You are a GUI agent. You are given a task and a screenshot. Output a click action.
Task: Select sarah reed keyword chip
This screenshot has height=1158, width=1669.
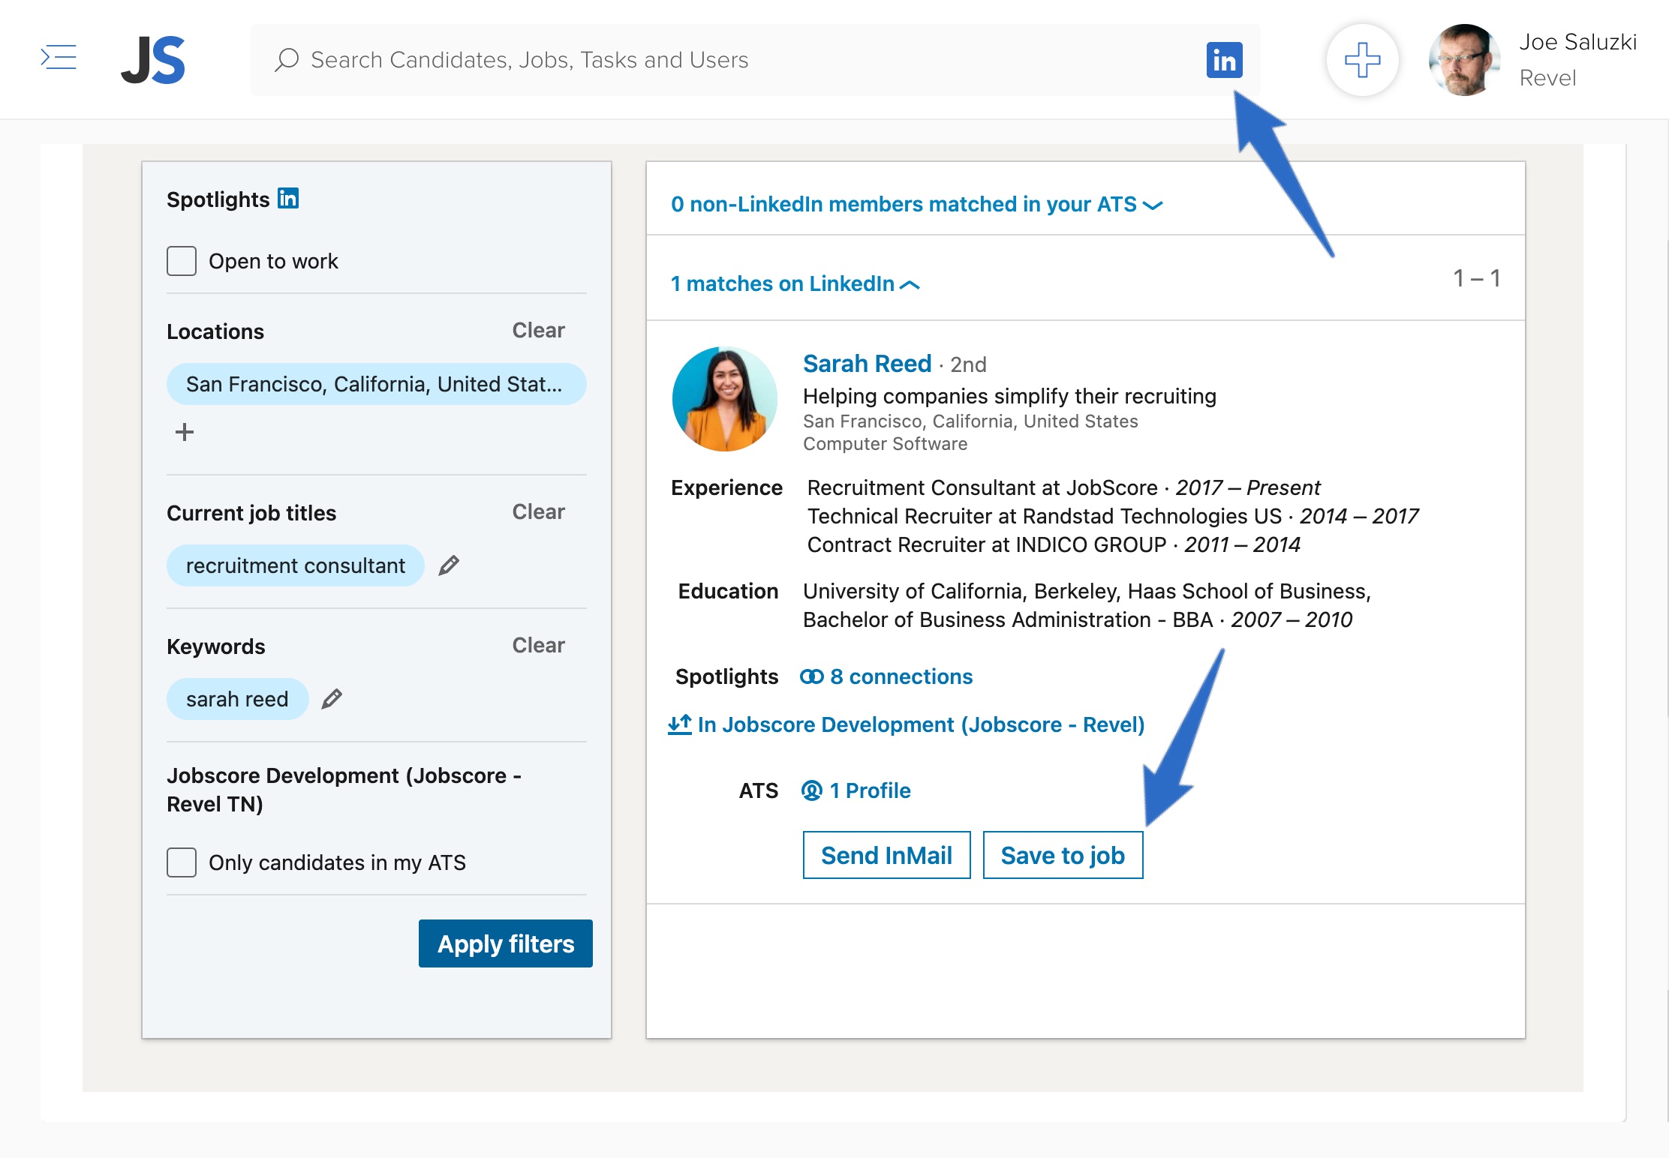pyautogui.click(x=237, y=699)
